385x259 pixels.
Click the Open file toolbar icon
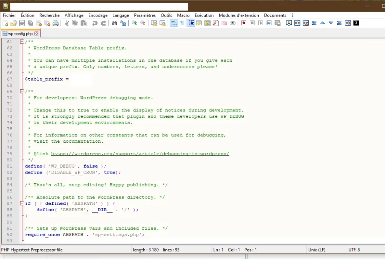[x=14, y=23]
